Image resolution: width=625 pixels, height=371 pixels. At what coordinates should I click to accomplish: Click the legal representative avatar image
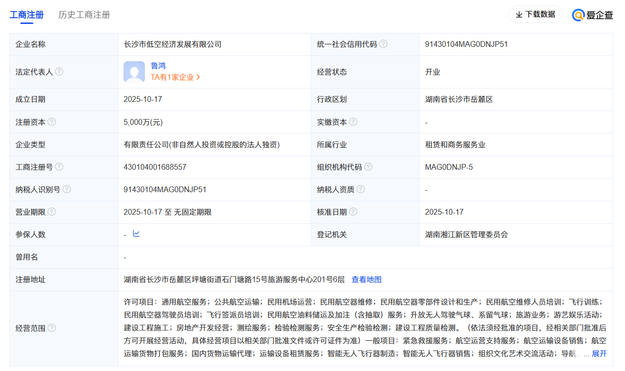[x=134, y=71]
